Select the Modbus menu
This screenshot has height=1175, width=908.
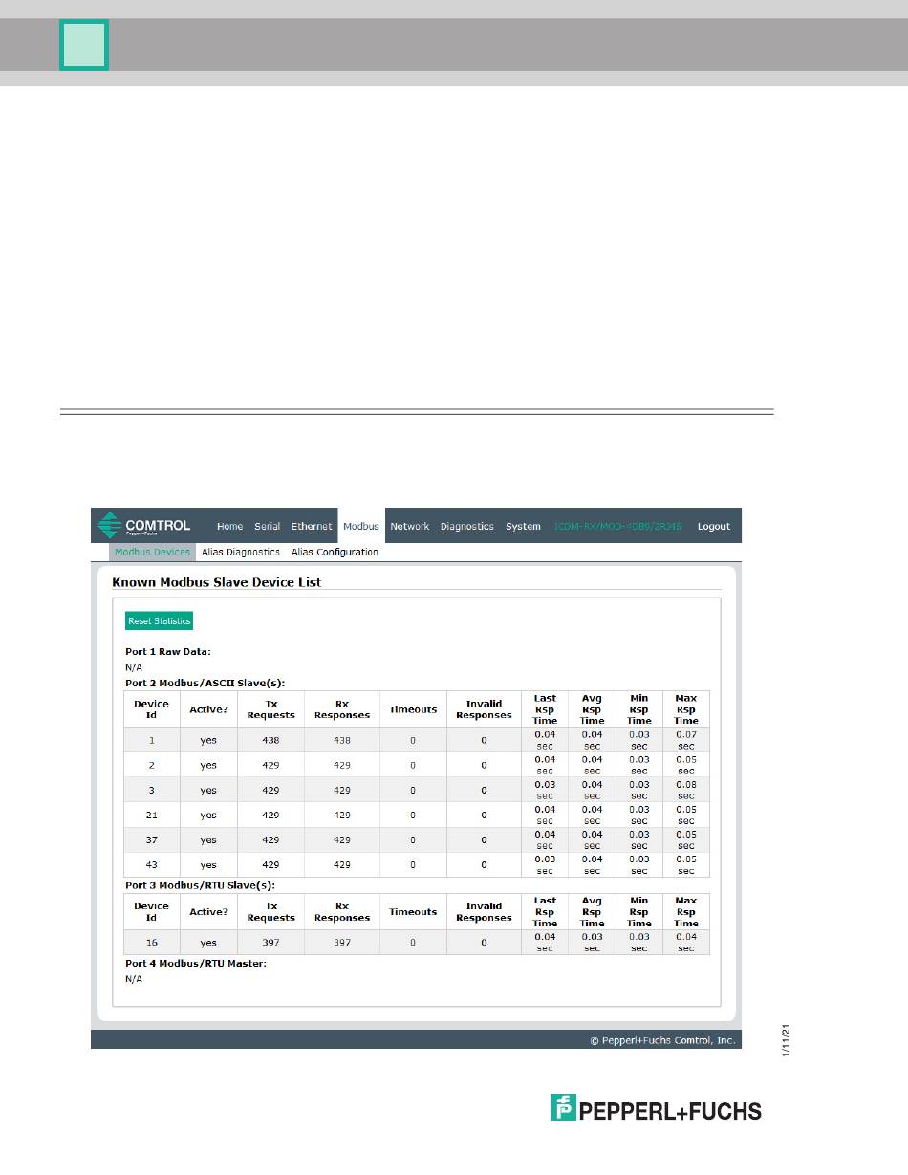(361, 526)
